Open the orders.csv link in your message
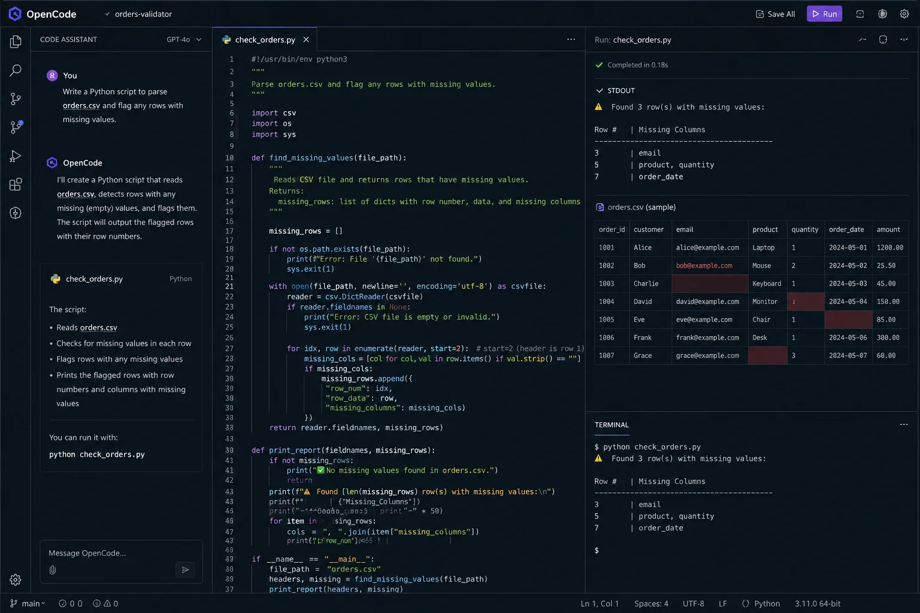The height and width of the screenshot is (613, 920). [x=81, y=105]
